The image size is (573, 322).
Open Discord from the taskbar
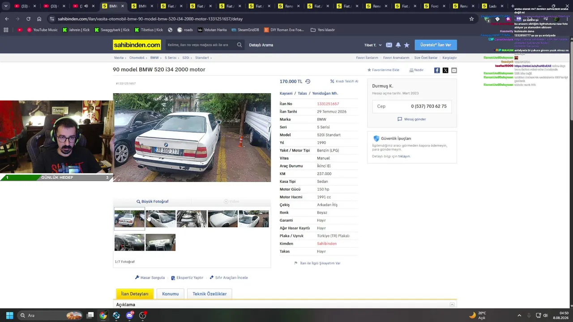coord(130,315)
